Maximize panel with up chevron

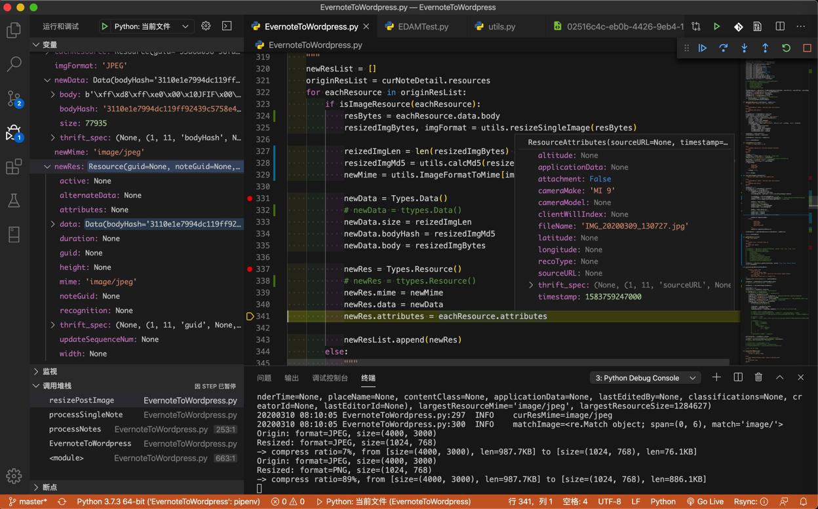[780, 377]
